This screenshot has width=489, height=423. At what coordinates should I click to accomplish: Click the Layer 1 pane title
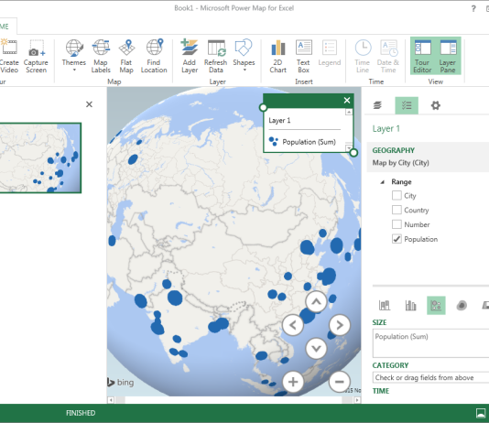tap(386, 128)
